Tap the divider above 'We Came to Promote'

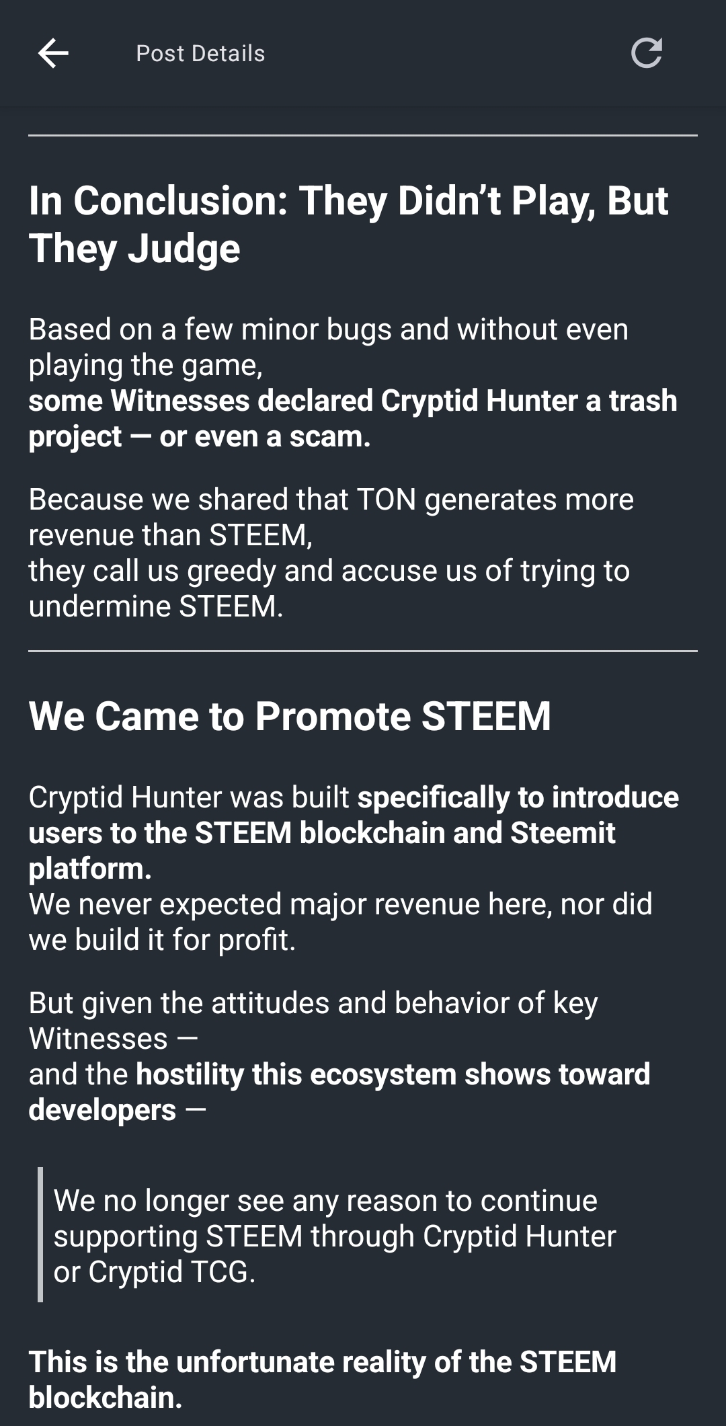[363, 651]
